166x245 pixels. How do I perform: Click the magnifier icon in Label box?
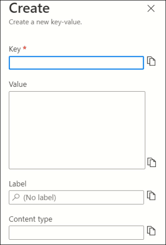16,197
